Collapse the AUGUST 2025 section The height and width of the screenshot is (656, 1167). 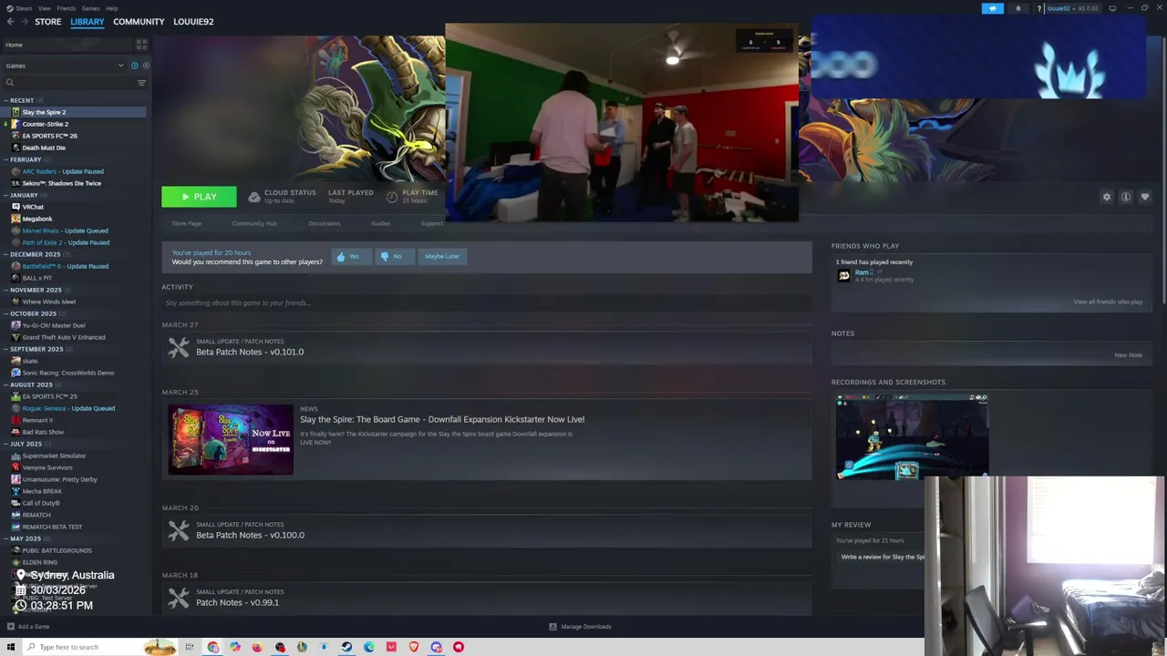[x=6, y=384]
